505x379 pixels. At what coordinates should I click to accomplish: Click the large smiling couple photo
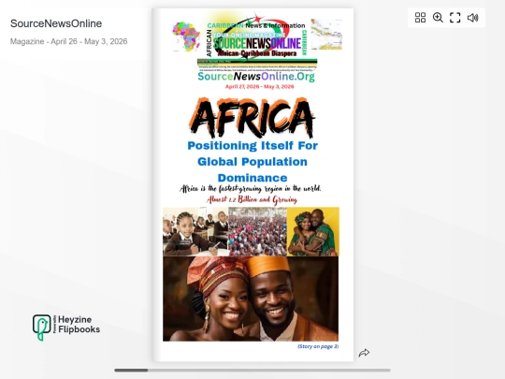[251, 299]
